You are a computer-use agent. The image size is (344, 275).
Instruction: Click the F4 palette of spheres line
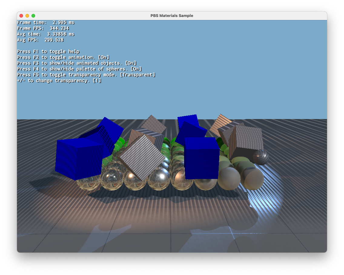79,69
